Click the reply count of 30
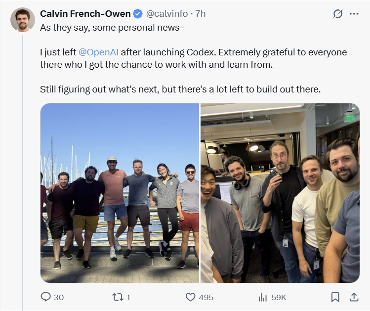The width and height of the screenshot is (370, 311). 59,297
